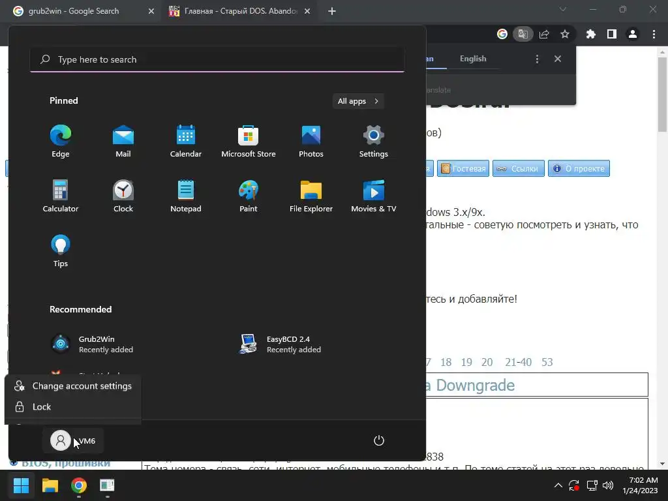Click the volume speaker tray icon
This screenshot has width=668, height=501.
click(608, 485)
